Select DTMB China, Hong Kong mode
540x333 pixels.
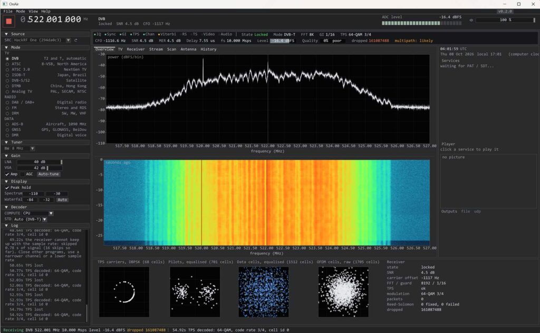point(7,86)
